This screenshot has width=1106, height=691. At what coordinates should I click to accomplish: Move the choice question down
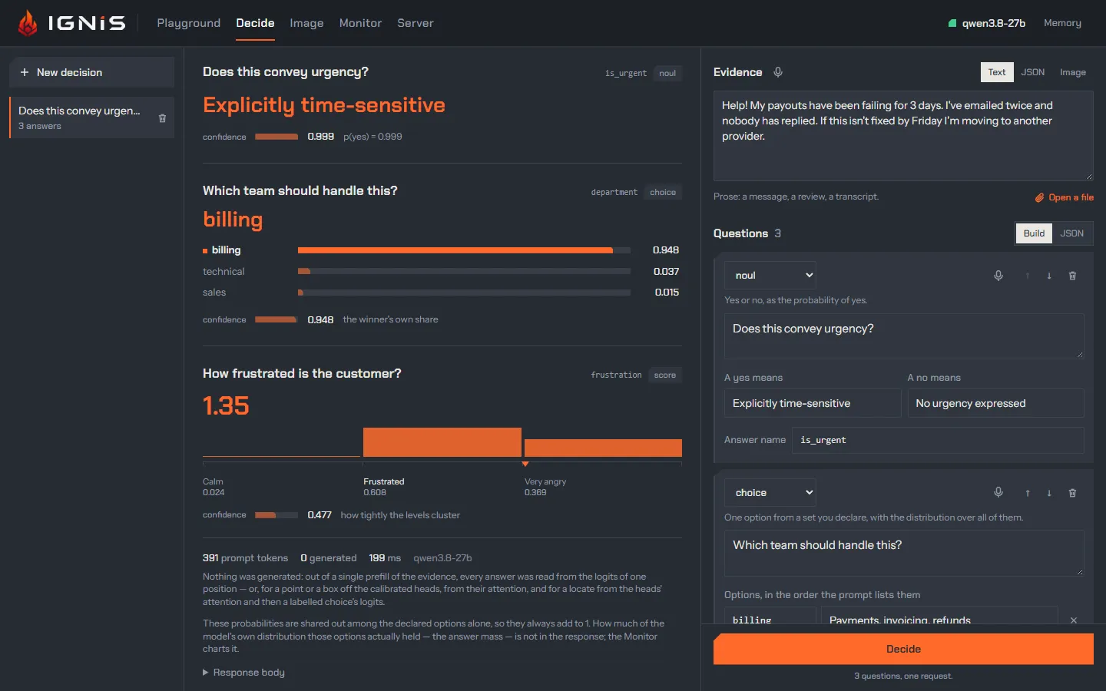(x=1049, y=493)
